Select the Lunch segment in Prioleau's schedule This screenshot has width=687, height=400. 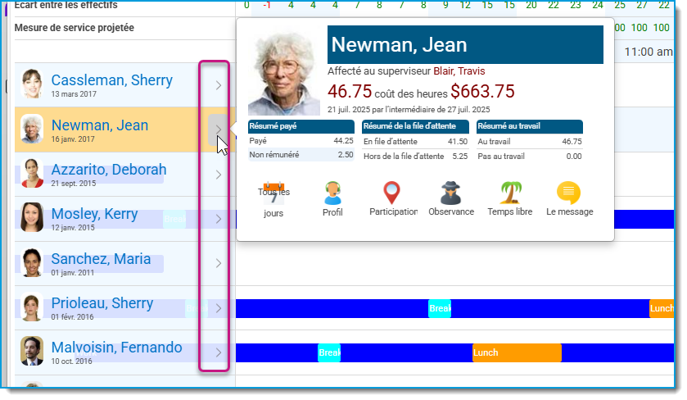tap(662, 309)
